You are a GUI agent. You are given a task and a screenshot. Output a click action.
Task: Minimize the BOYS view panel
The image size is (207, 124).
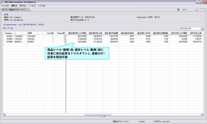tap(201, 9)
